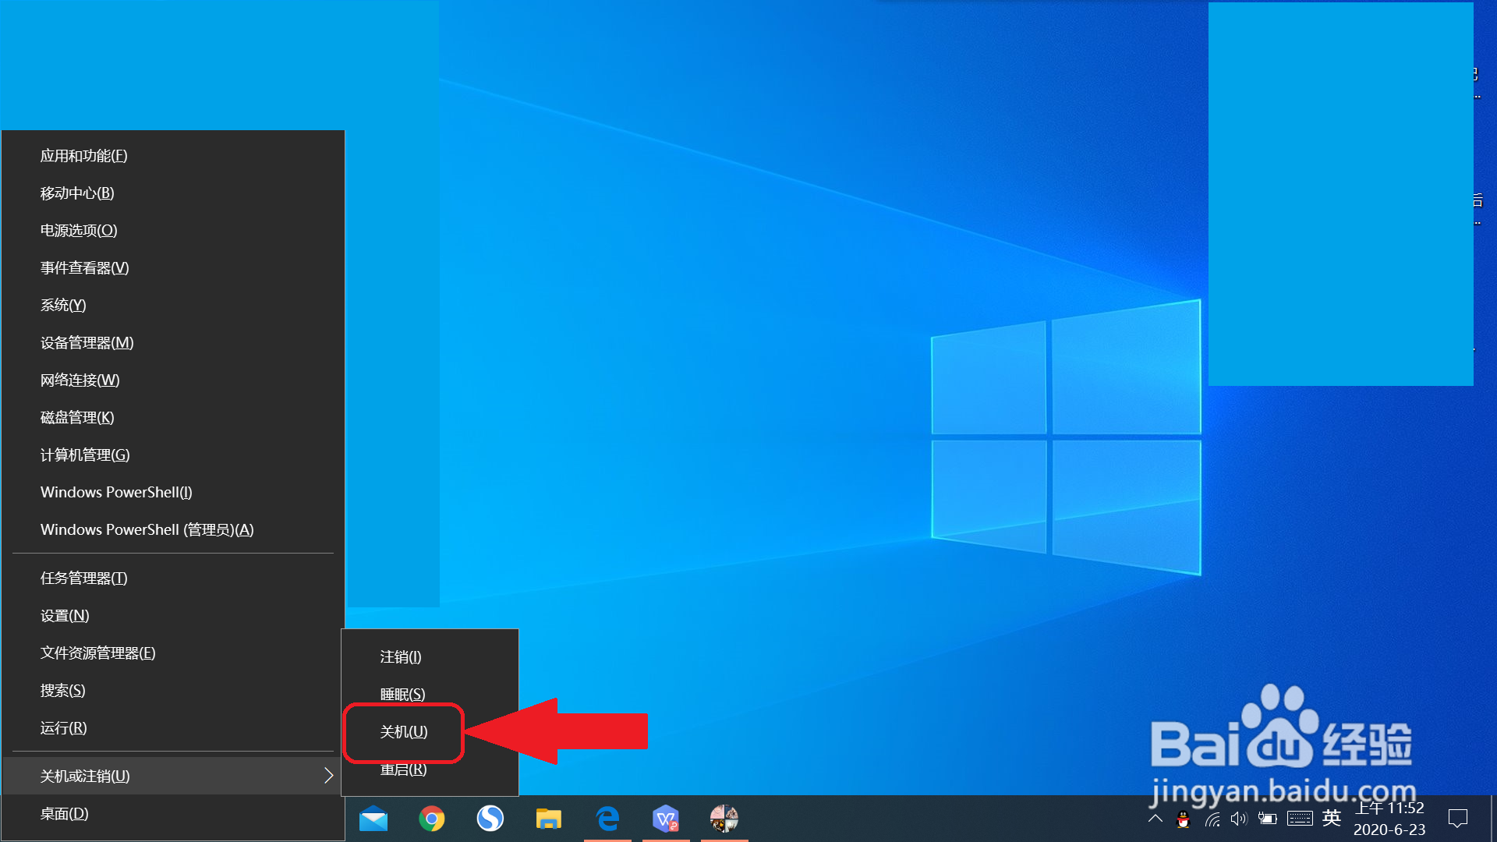Viewport: 1497px width, 842px height.
Task: Select 设备管理器(M) menu entry
Action: click(87, 343)
